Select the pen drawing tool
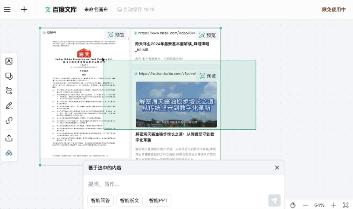The image size is (353, 209). coord(9,106)
